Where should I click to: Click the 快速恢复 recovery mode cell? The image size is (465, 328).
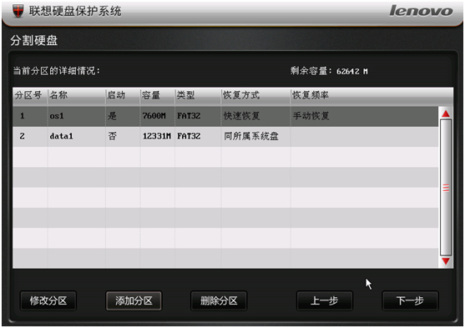coord(256,116)
